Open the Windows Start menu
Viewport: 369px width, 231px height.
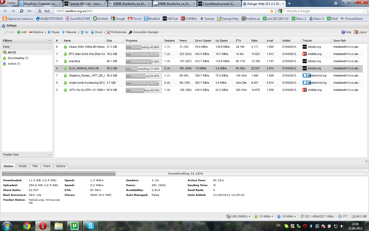[7, 226]
